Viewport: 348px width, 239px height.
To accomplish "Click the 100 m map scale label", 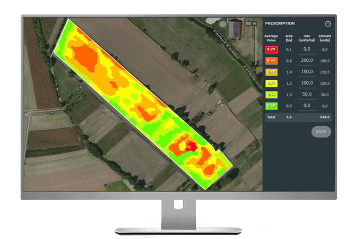I will tap(250, 23).
